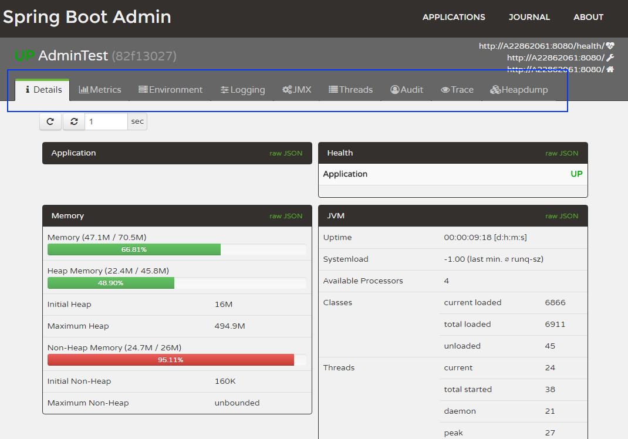This screenshot has width=628, height=439.
Task: View the Trace tab
Action: (457, 90)
